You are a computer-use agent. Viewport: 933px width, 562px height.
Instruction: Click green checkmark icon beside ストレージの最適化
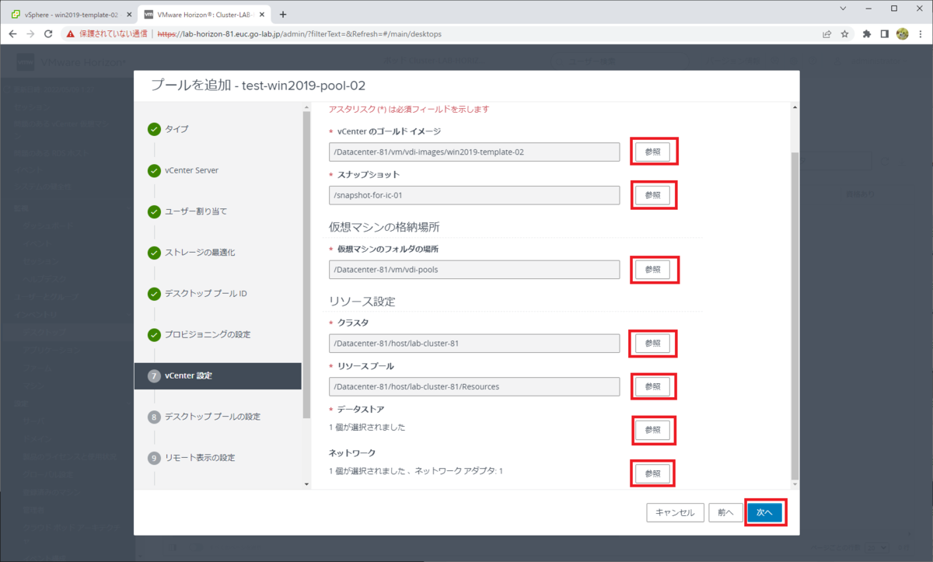pos(154,253)
